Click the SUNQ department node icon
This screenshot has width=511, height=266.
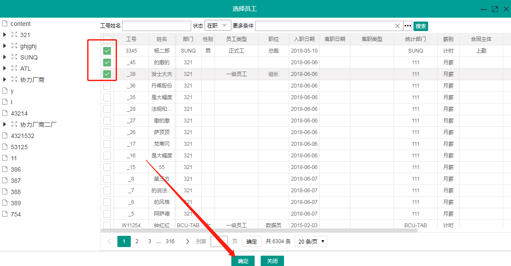(14, 57)
